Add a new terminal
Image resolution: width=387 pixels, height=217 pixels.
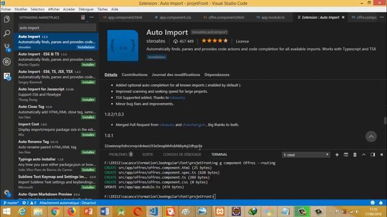337,154
